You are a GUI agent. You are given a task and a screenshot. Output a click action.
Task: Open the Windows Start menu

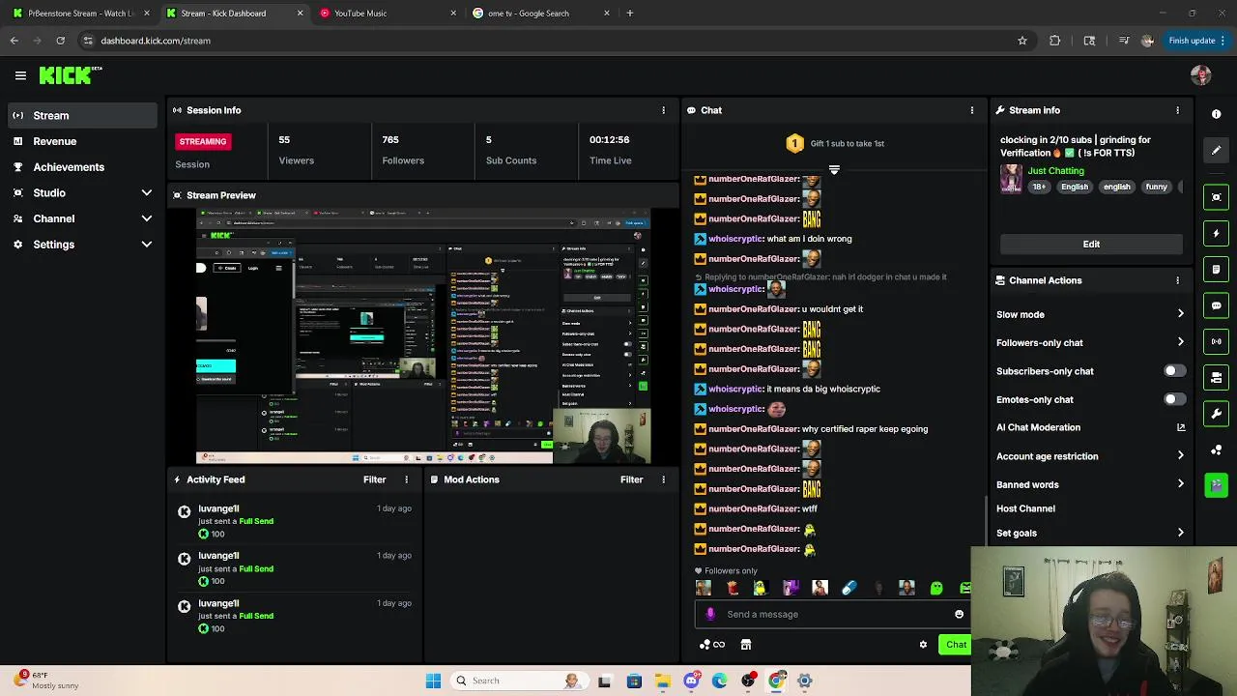(433, 681)
